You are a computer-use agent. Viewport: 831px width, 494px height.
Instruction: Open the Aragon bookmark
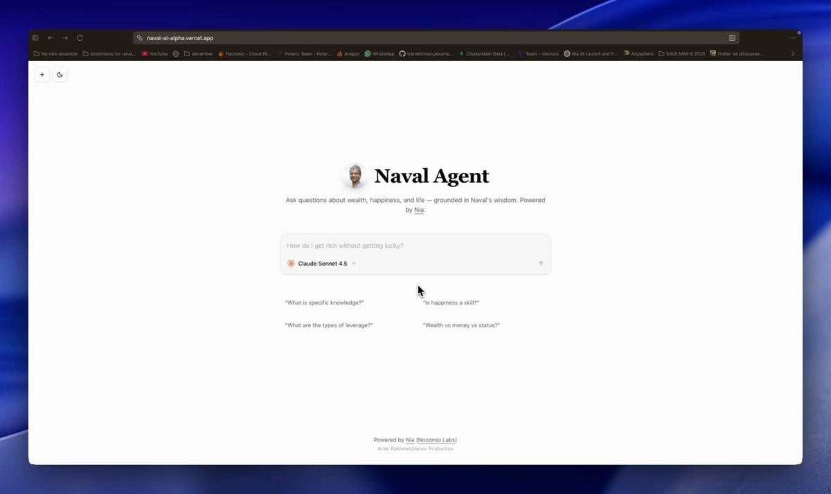point(348,53)
